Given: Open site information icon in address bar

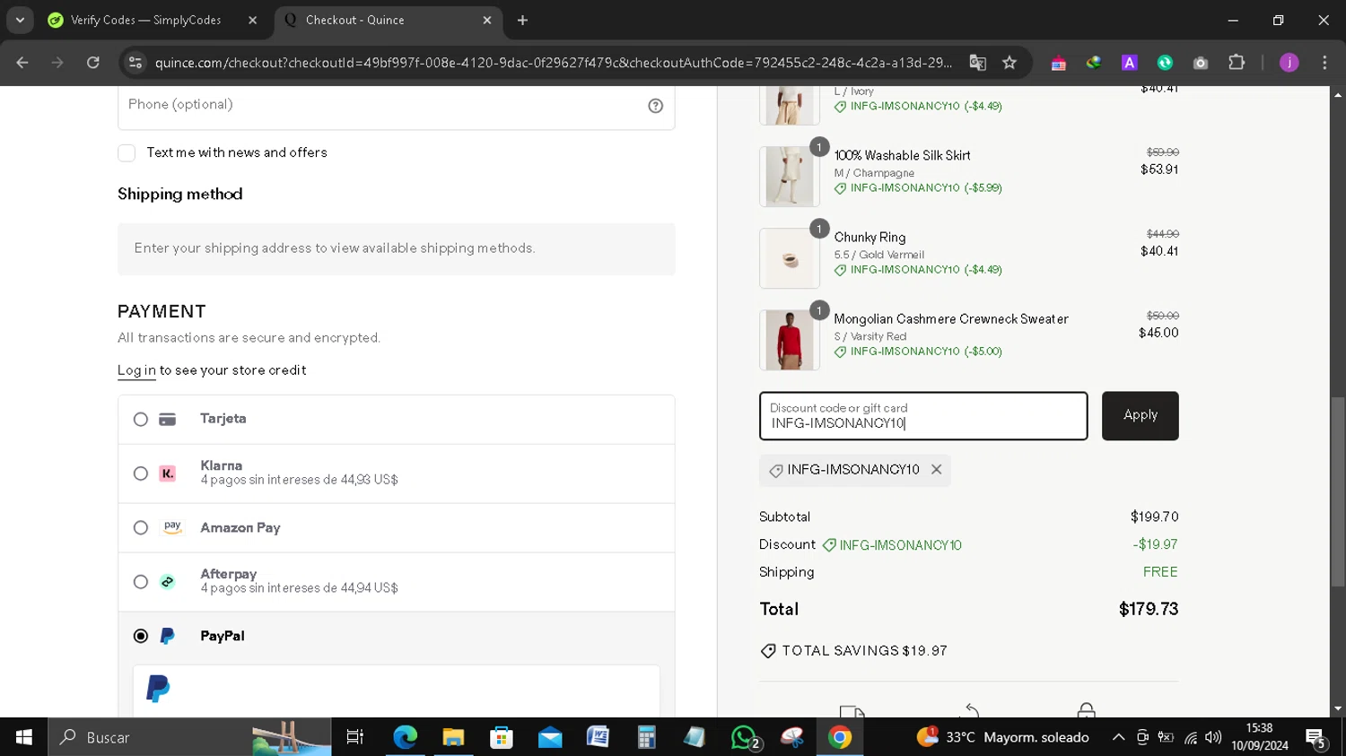Looking at the screenshot, I should (x=135, y=63).
